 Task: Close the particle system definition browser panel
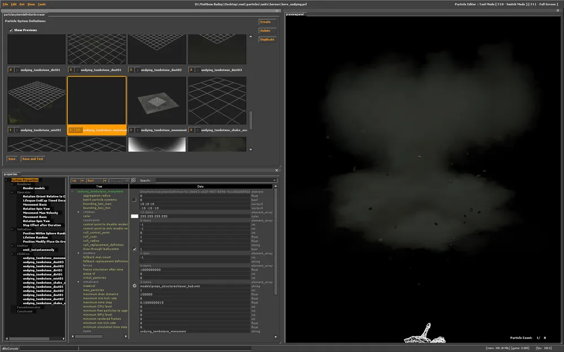pos(276,10)
